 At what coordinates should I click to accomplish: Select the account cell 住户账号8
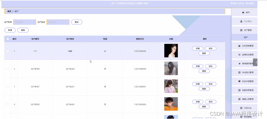tap(35, 69)
